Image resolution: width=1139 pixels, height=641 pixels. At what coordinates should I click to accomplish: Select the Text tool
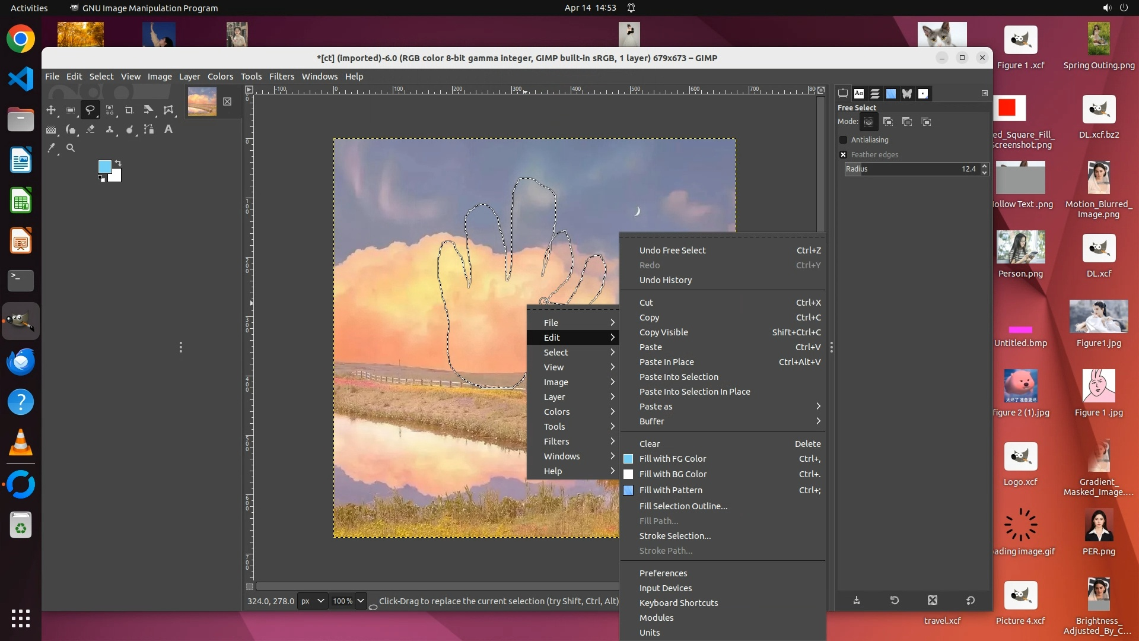[x=168, y=129]
